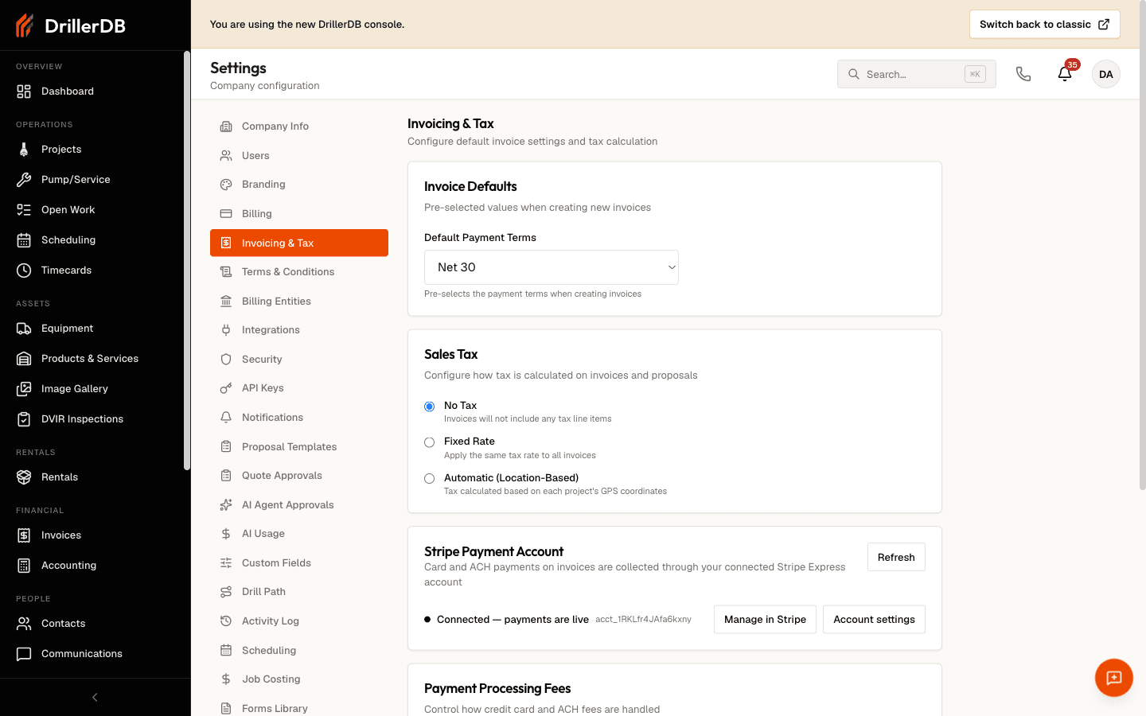Click the Open Work checklist icon
Viewport: 1146px width, 716px height.
[24, 210]
